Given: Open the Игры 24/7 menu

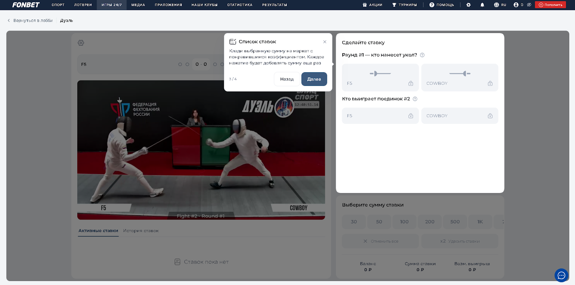Looking at the screenshot, I should pyautogui.click(x=111, y=5).
